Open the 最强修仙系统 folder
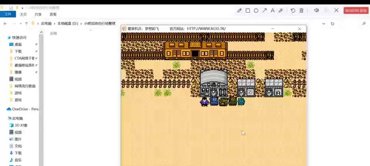Screen dimensions: 370x166 [24, 65]
